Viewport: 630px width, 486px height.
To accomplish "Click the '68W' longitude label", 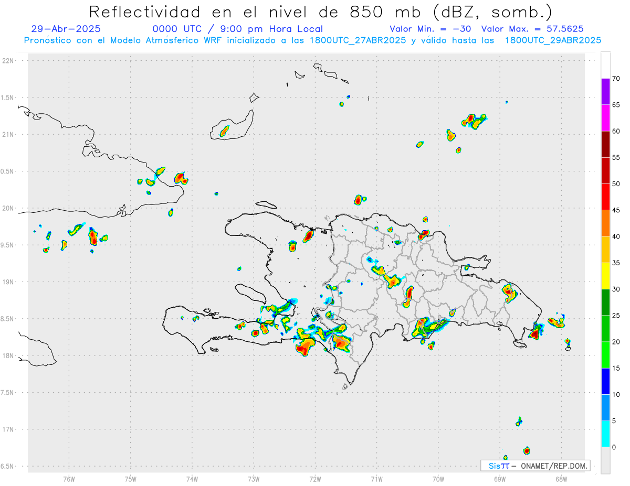I will coord(561,479).
